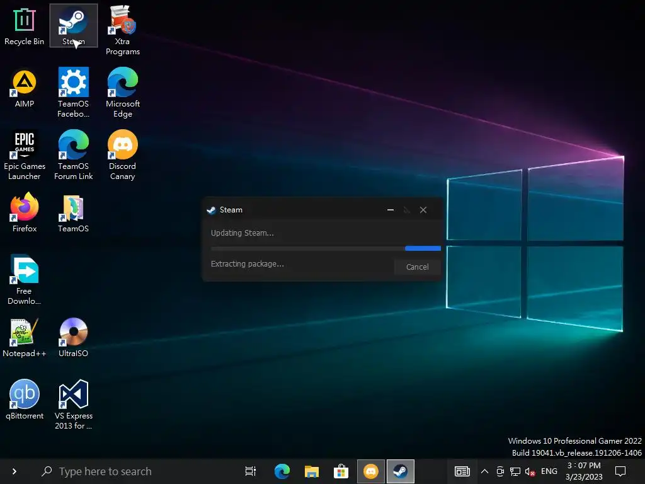Minimize the Steam updater window
The height and width of the screenshot is (484, 645).
pos(391,210)
